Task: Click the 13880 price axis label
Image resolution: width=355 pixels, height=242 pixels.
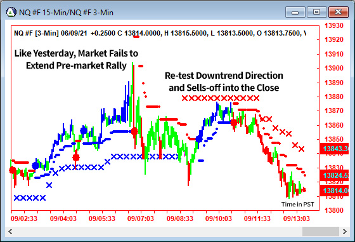Action: click(334, 97)
